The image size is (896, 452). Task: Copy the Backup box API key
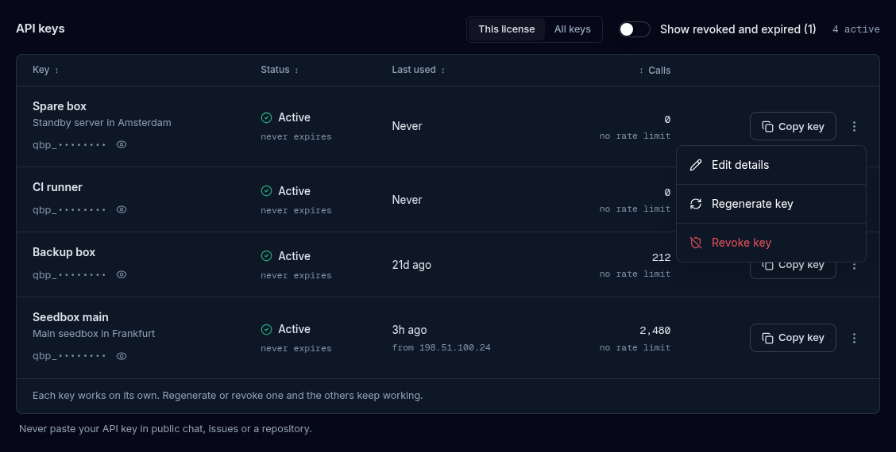click(x=793, y=267)
